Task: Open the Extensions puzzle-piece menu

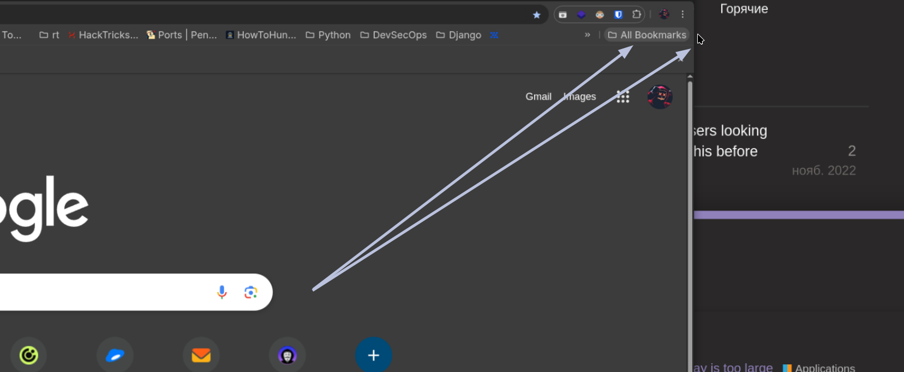Action: [x=636, y=15]
